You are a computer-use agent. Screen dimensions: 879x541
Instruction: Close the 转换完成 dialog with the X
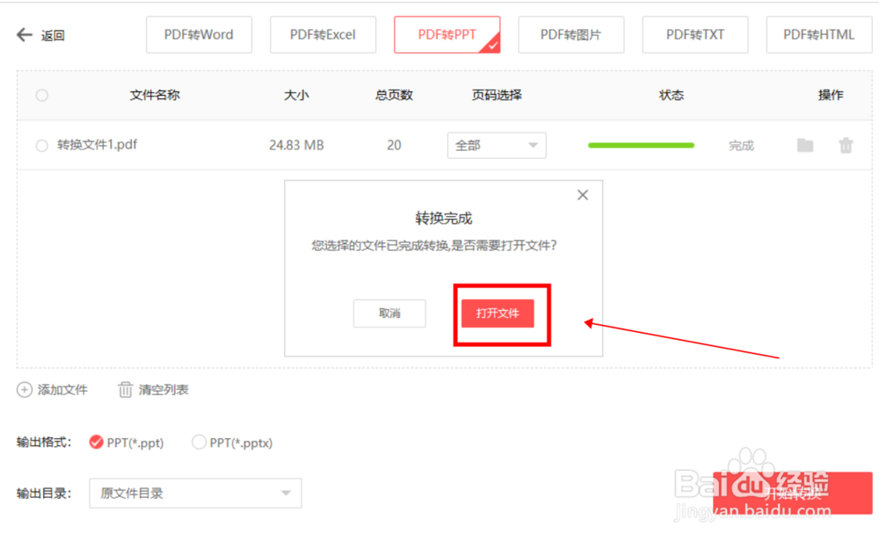coord(583,195)
